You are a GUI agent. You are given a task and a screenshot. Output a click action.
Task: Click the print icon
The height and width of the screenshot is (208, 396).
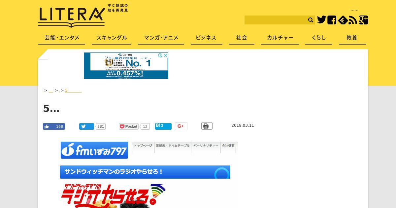point(207,126)
